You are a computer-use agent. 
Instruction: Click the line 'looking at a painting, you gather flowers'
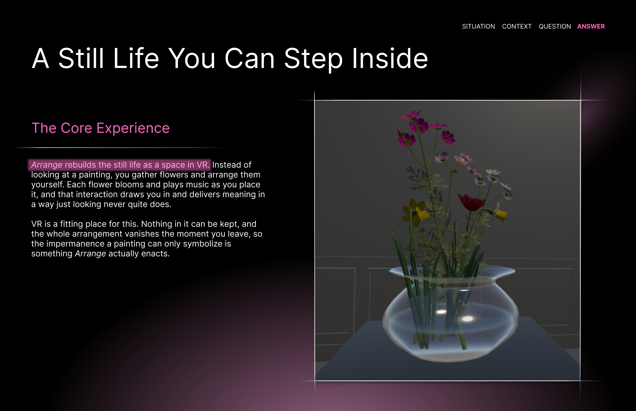pos(146,175)
